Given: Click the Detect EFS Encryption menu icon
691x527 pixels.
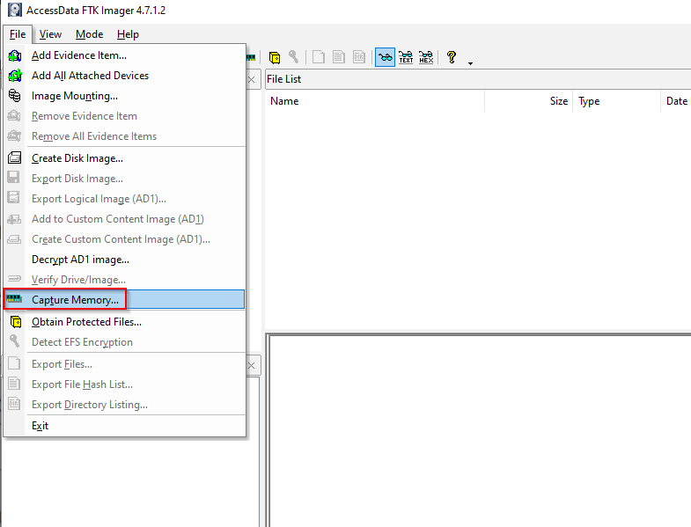Looking at the screenshot, I should pos(15,341).
